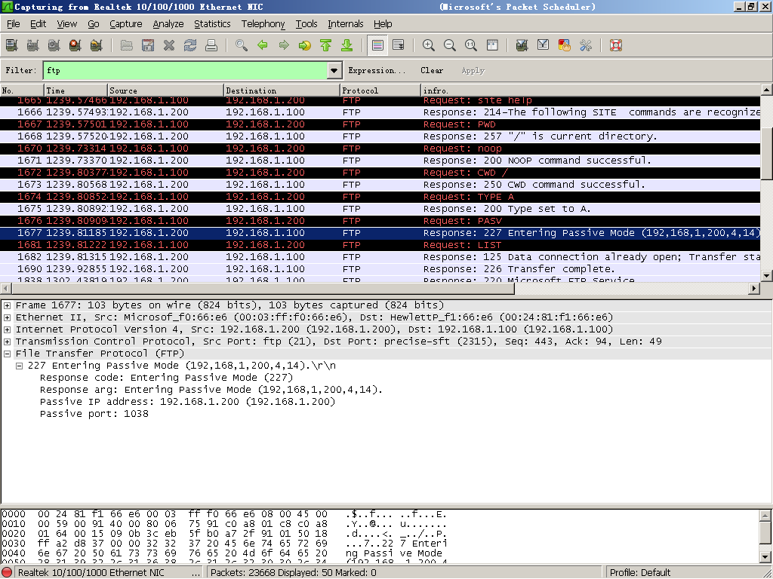
Task: Sort by the Time column header
Action: click(76, 90)
